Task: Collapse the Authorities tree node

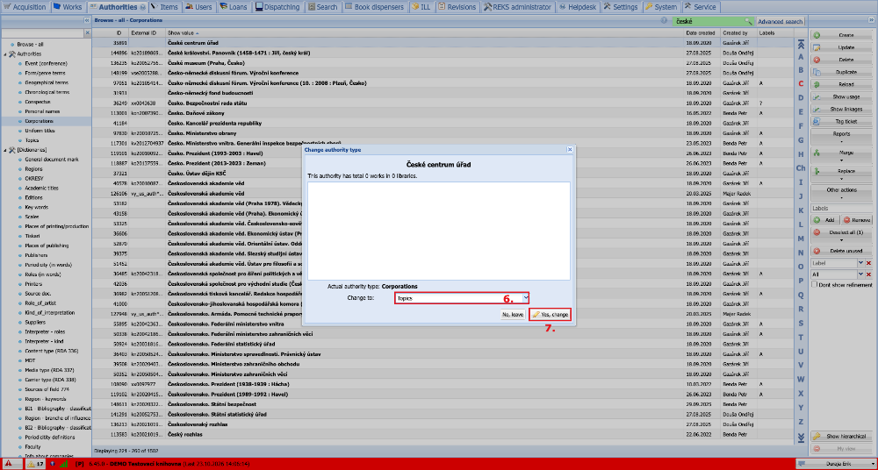Action: click(5, 53)
